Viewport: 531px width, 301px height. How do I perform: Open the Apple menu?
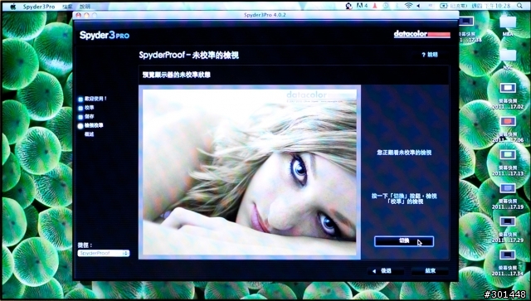click(x=13, y=6)
